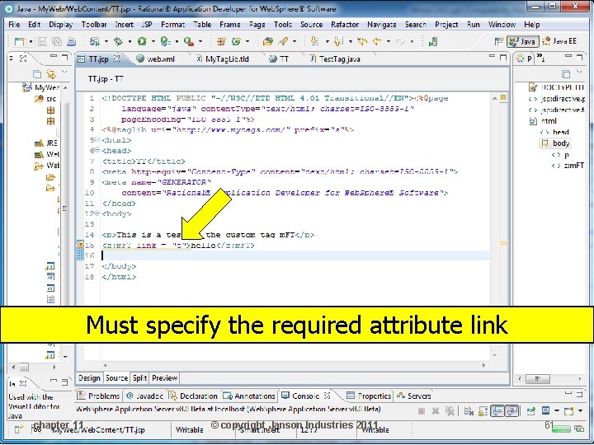Image resolution: width=594 pixels, height=445 pixels.
Task: Open the Javadoc view tab
Action: pyautogui.click(x=144, y=396)
